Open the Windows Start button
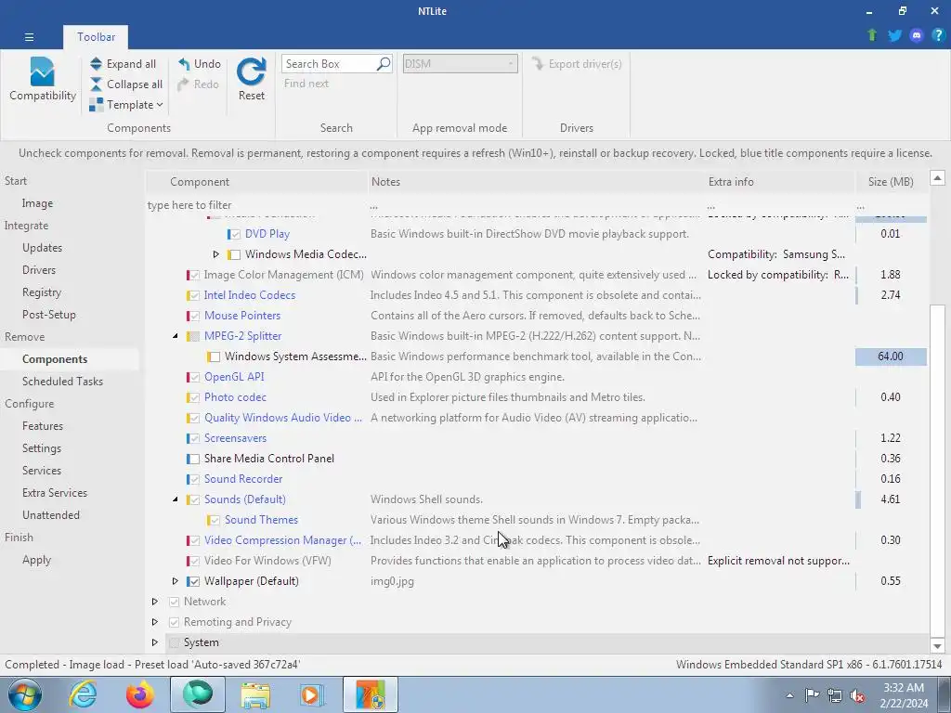The height and width of the screenshot is (713, 951). click(x=25, y=694)
